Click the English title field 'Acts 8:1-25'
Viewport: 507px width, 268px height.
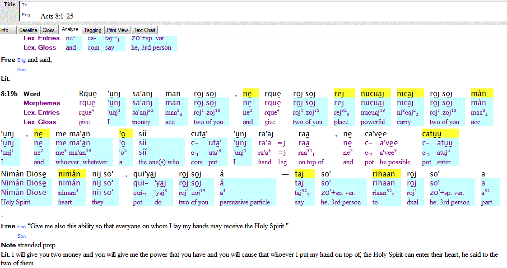pyautogui.click(x=57, y=16)
